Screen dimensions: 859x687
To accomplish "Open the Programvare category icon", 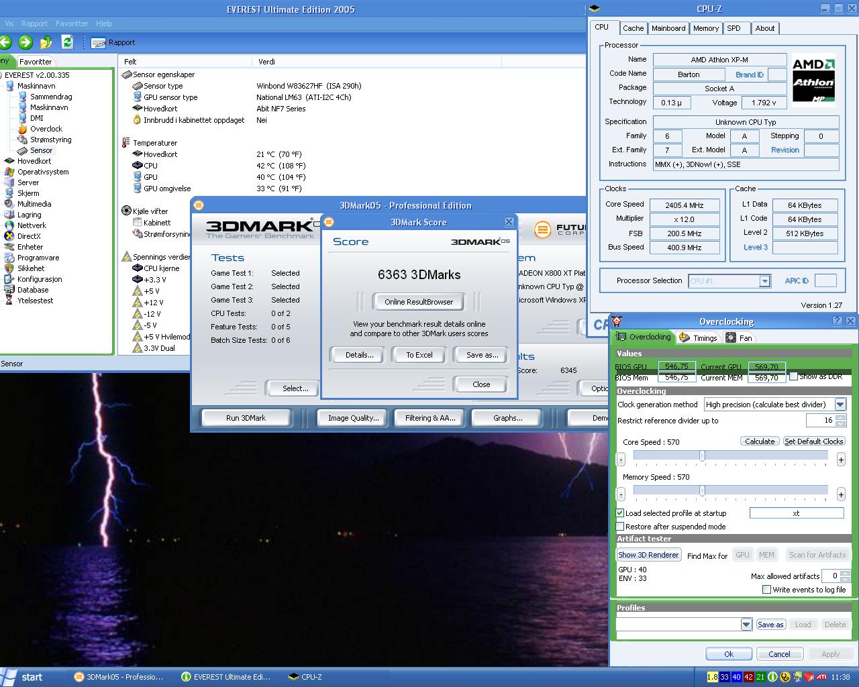I will 9,258.
